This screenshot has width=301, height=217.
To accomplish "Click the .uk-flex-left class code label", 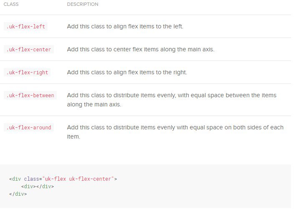I will 25,26.
